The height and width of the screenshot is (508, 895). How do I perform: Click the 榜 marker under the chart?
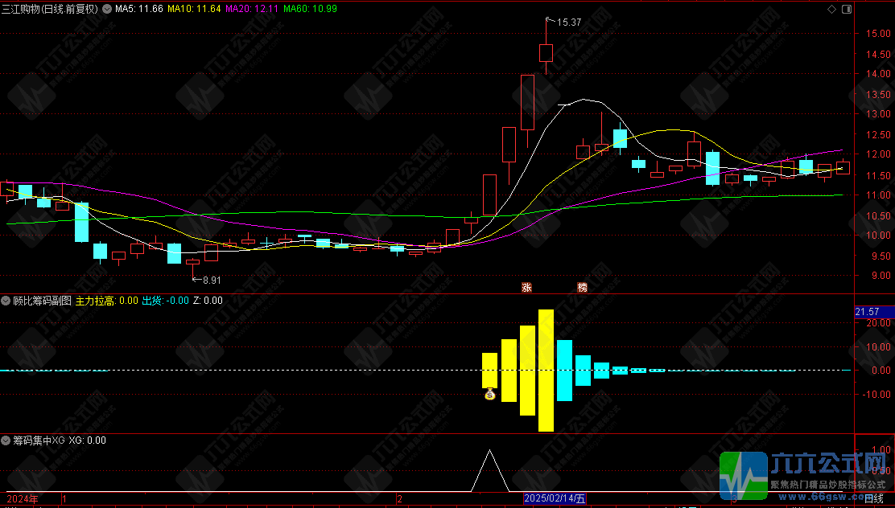pos(582,287)
